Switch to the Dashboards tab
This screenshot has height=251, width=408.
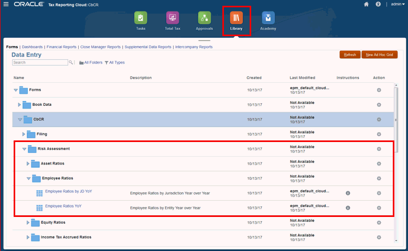point(32,47)
